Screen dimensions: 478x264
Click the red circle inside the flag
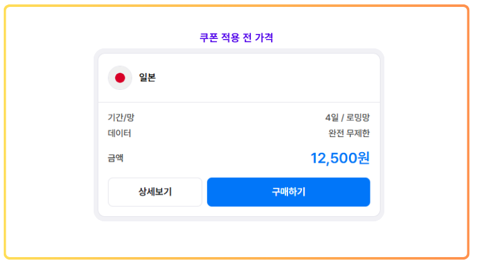(x=120, y=78)
